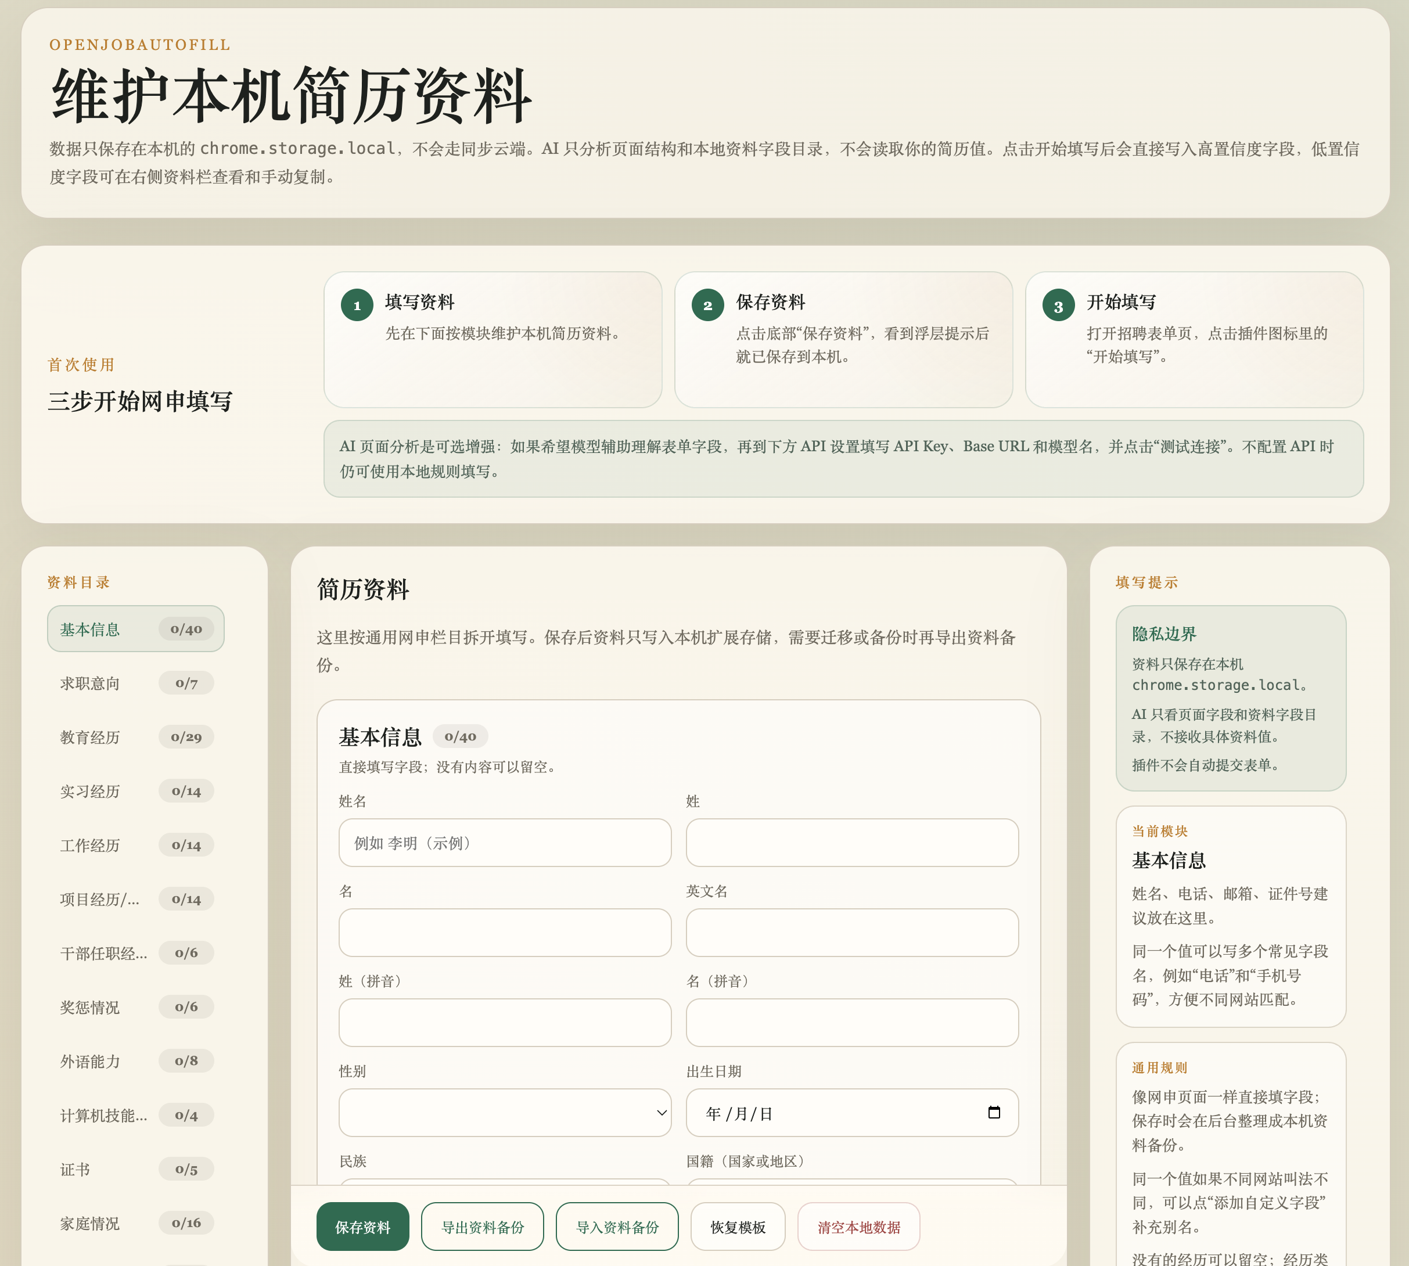Expand the 性别 dropdown

(505, 1112)
